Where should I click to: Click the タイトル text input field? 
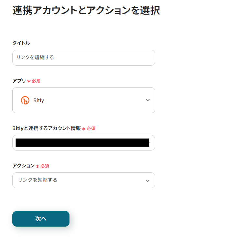click(83, 58)
